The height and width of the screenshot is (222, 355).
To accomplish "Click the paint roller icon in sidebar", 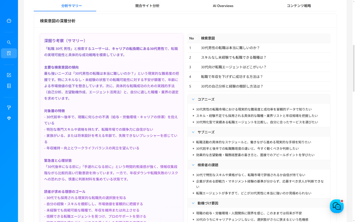I will (9, 107).
